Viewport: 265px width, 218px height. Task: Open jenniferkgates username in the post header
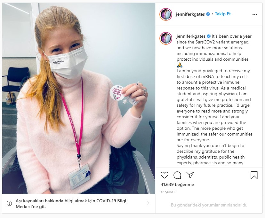tap(190, 14)
